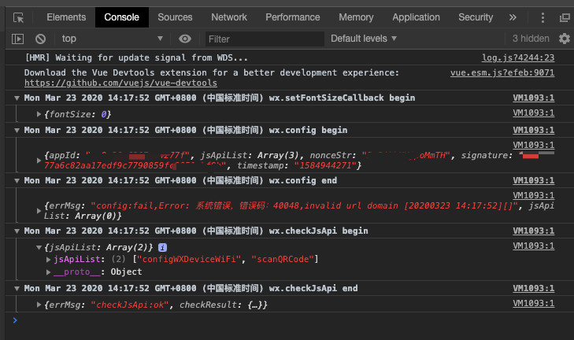Screen dimensions: 574x340
Task: Open the Default levels dropdown
Action: 364,39
